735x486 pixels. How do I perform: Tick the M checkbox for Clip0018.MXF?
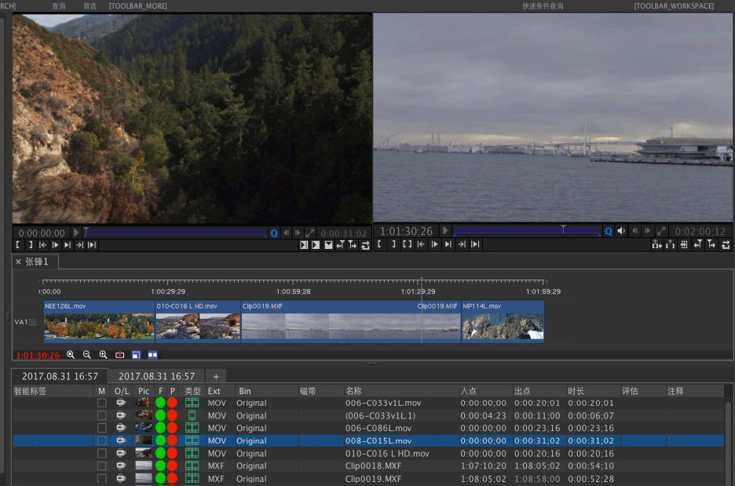pos(101,466)
